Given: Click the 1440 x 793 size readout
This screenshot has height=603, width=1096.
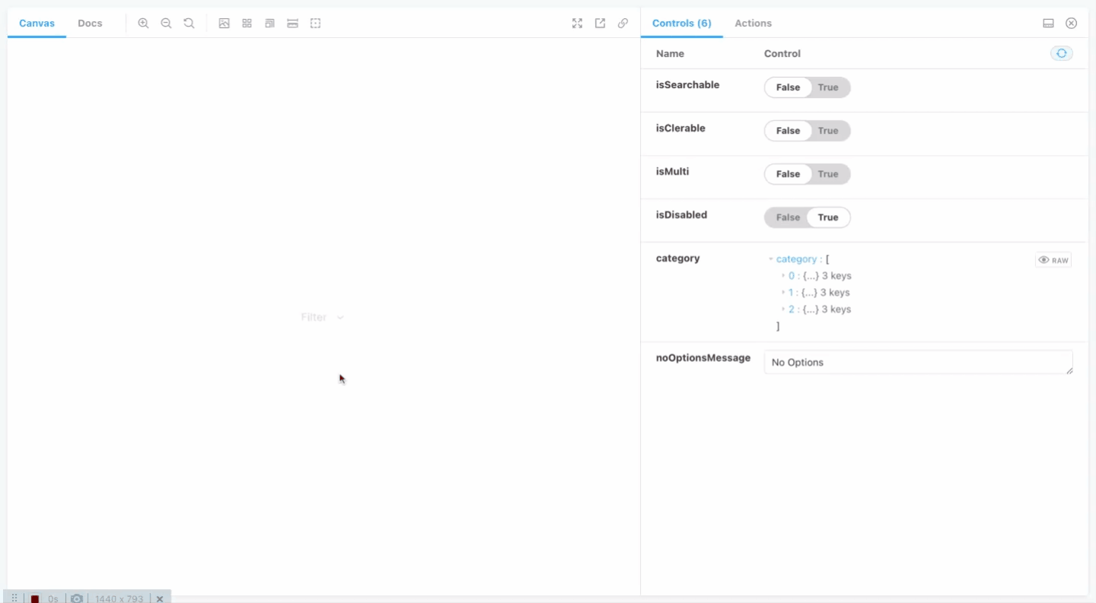Looking at the screenshot, I should 119,598.
